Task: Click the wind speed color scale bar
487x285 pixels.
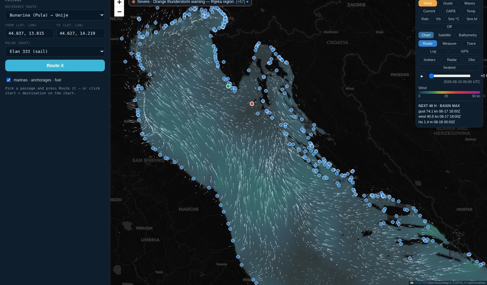Action: pyautogui.click(x=449, y=92)
